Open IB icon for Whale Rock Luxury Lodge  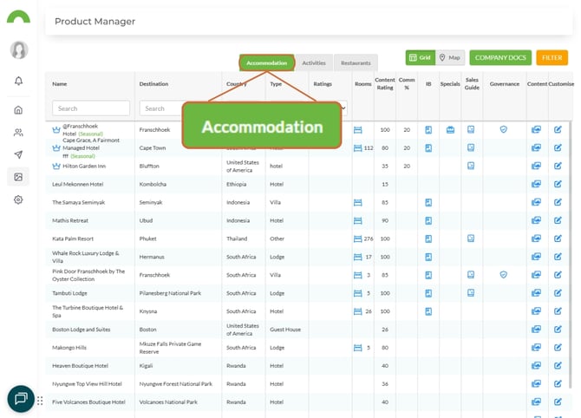click(x=428, y=257)
